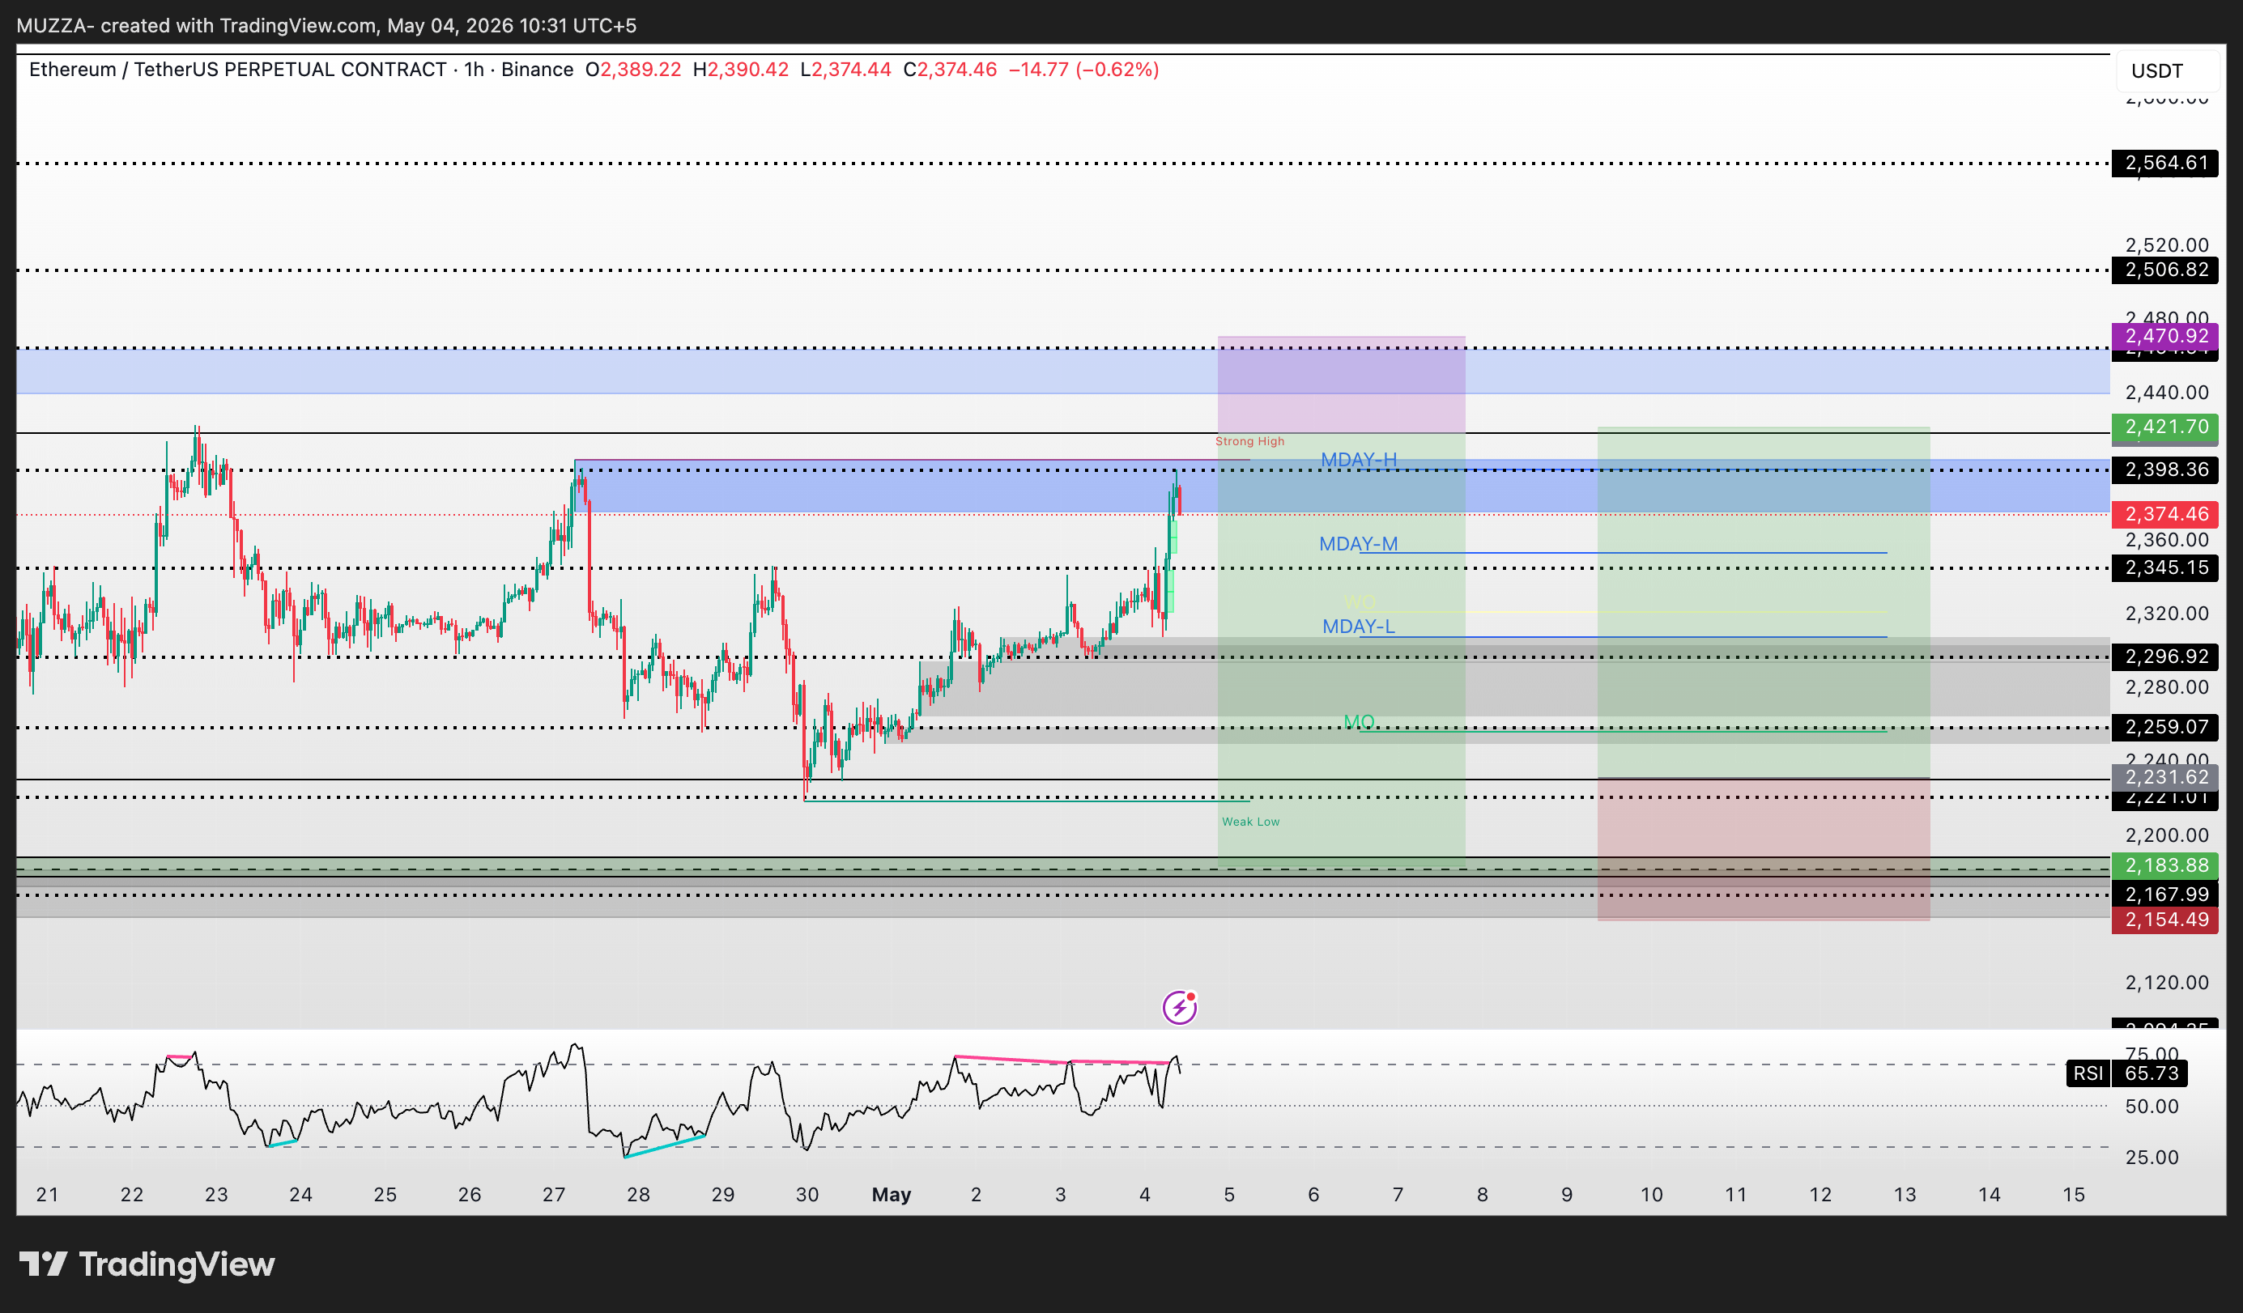This screenshot has width=2243, height=1313.
Task: Click the MUZZA created with TradingView caption
Action: click(326, 25)
